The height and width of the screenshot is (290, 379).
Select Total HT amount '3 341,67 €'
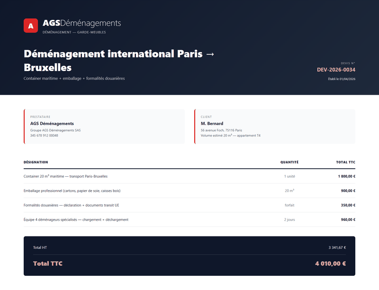tap(337, 247)
